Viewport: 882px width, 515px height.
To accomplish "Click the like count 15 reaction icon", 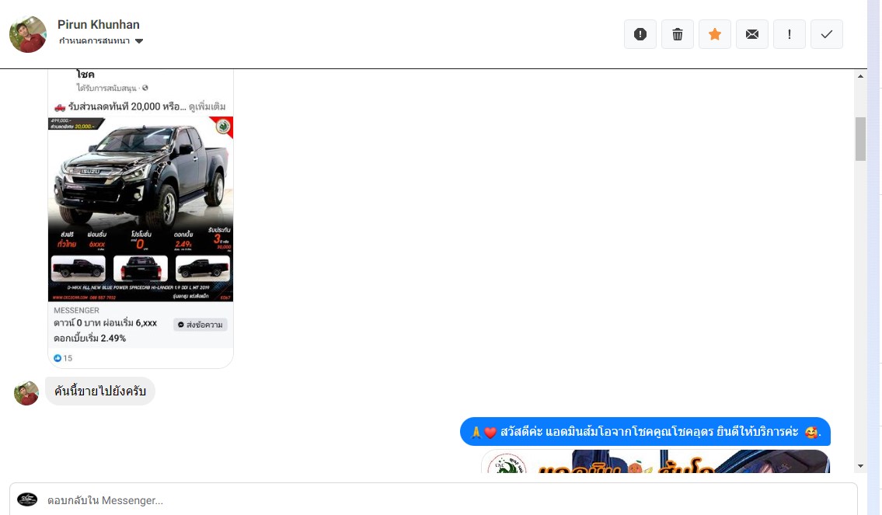I will (58, 358).
